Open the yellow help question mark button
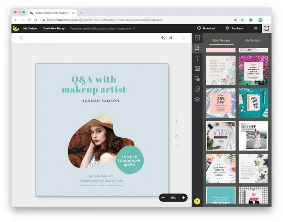283x222 pixels. point(197,201)
